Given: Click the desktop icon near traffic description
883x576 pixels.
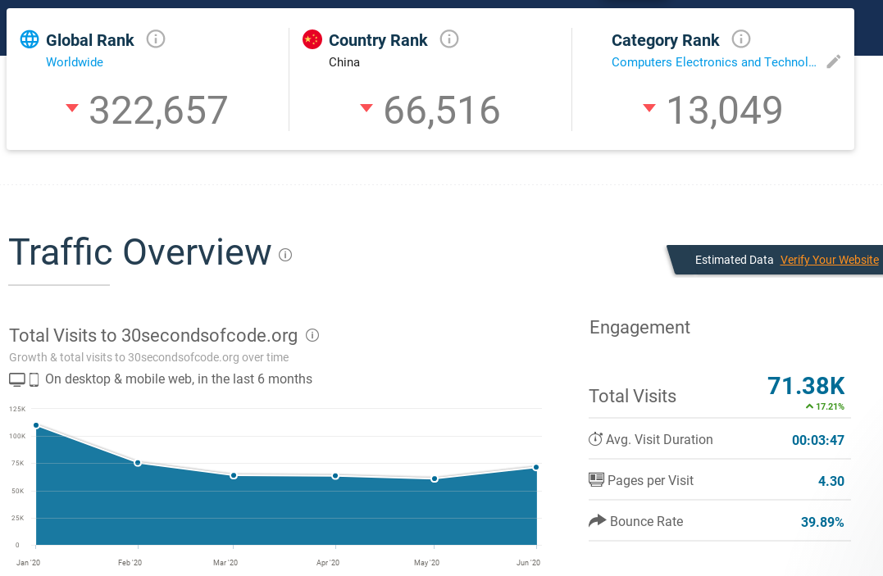Looking at the screenshot, I should coord(17,379).
